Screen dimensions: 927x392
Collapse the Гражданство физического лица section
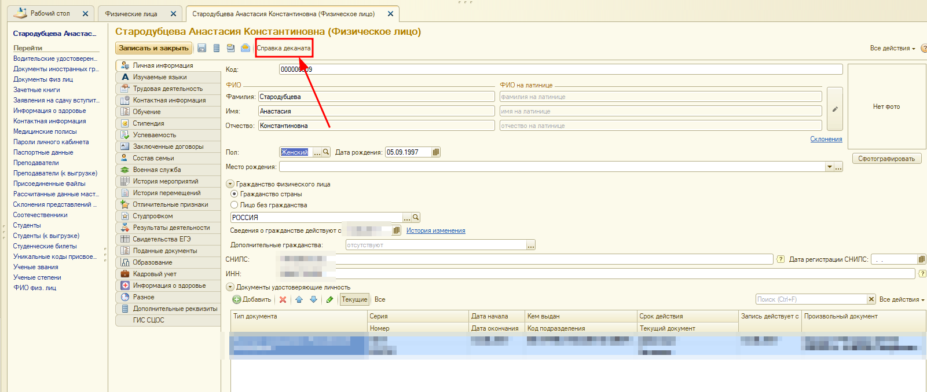230,184
